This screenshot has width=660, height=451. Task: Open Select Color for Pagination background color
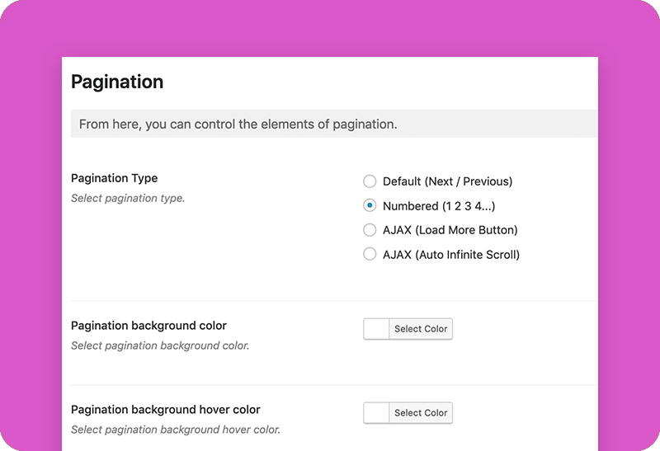(x=421, y=329)
